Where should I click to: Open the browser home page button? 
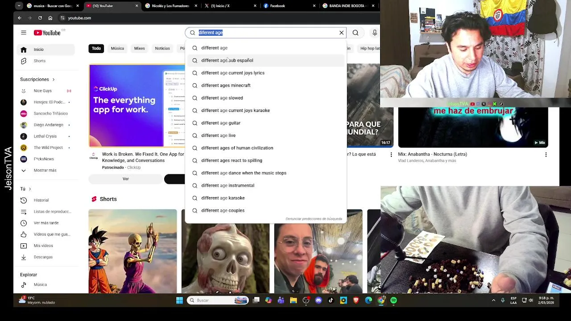click(x=50, y=18)
